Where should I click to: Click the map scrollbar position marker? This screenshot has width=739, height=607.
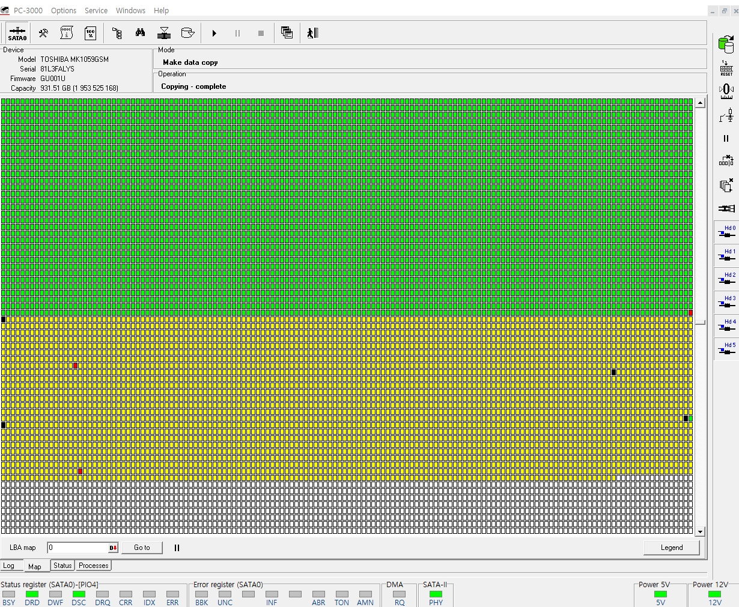pos(700,323)
